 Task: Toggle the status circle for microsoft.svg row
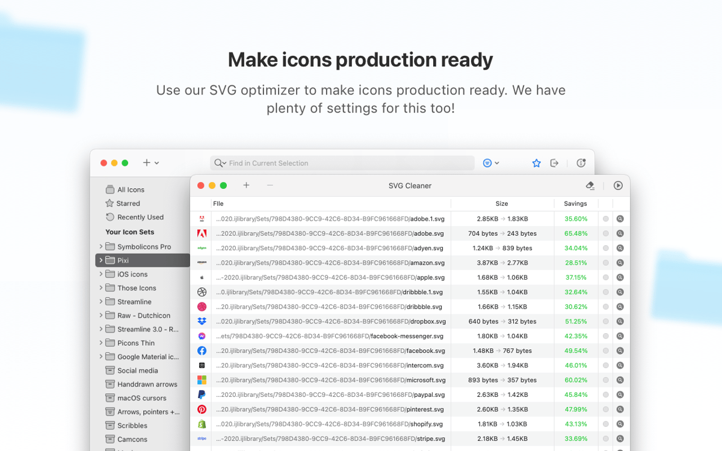[x=606, y=380]
